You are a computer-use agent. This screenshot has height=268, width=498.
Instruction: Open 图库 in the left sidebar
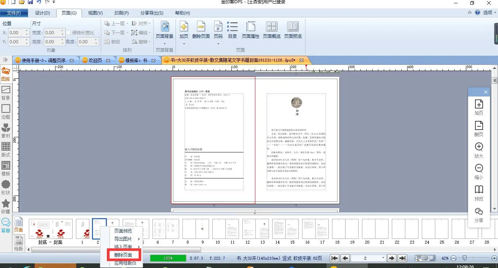(6, 74)
